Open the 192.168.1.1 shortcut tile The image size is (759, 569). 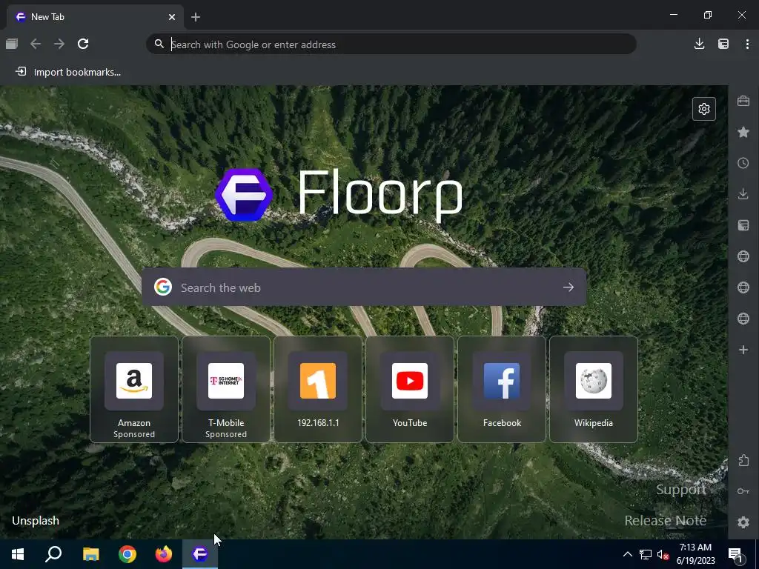click(318, 389)
